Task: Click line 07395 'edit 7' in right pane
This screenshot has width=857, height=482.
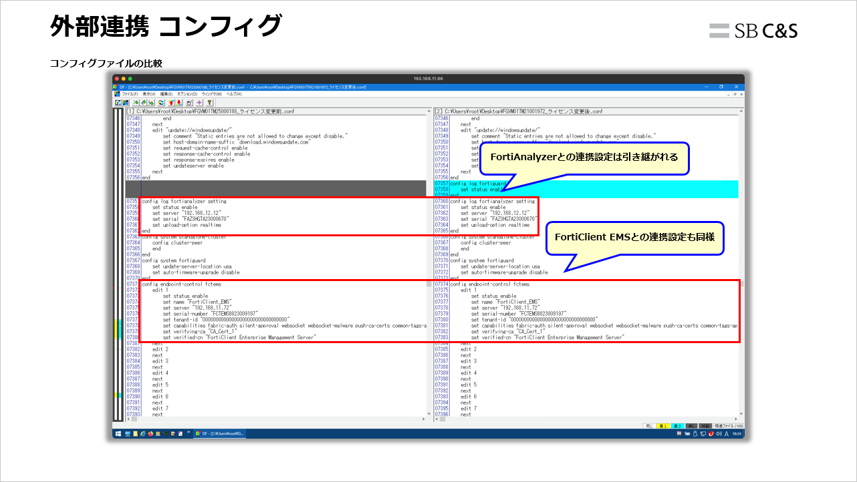Action: (469, 409)
